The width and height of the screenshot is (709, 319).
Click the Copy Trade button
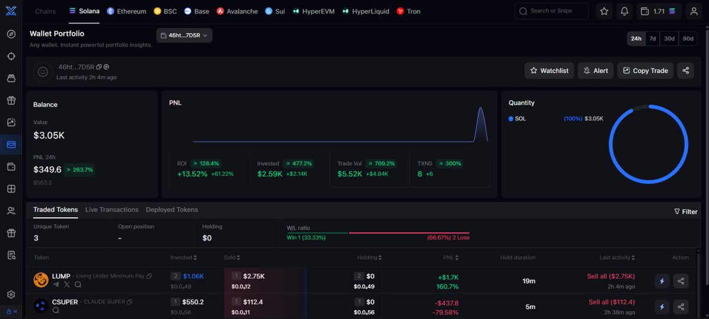[x=645, y=70]
